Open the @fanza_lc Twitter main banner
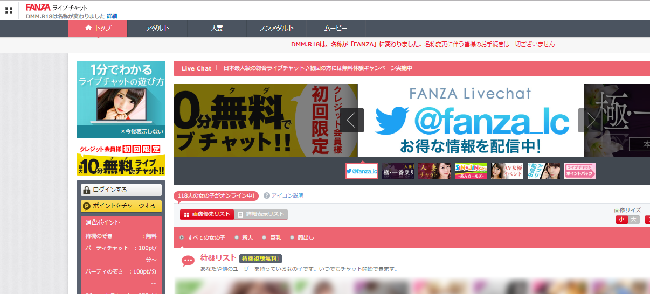This screenshot has width=650, height=294. 471,120
